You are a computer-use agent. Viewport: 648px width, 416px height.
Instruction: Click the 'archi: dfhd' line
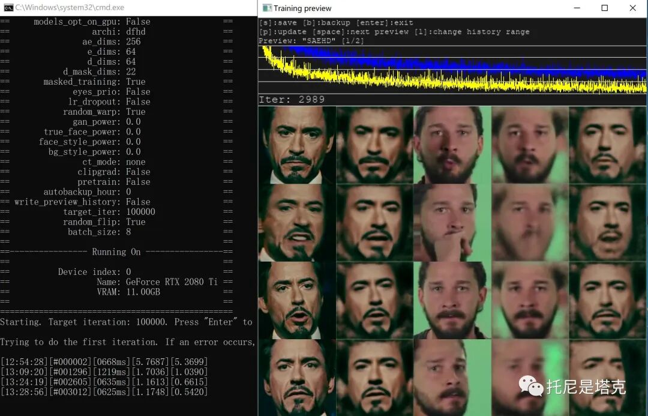pyautogui.click(x=119, y=31)
